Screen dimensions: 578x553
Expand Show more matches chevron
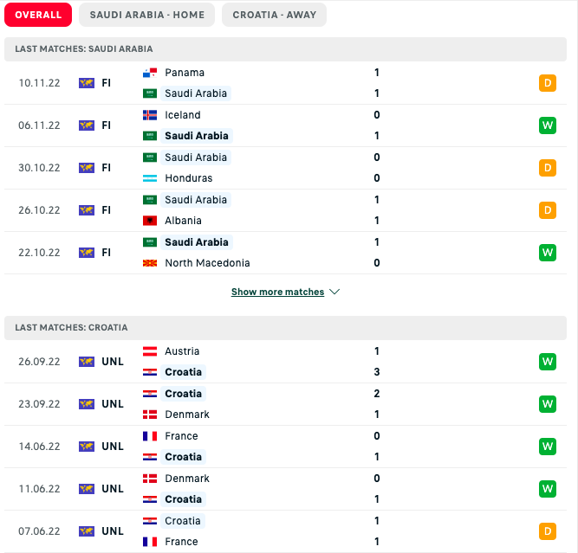click(x=334, y=293)
